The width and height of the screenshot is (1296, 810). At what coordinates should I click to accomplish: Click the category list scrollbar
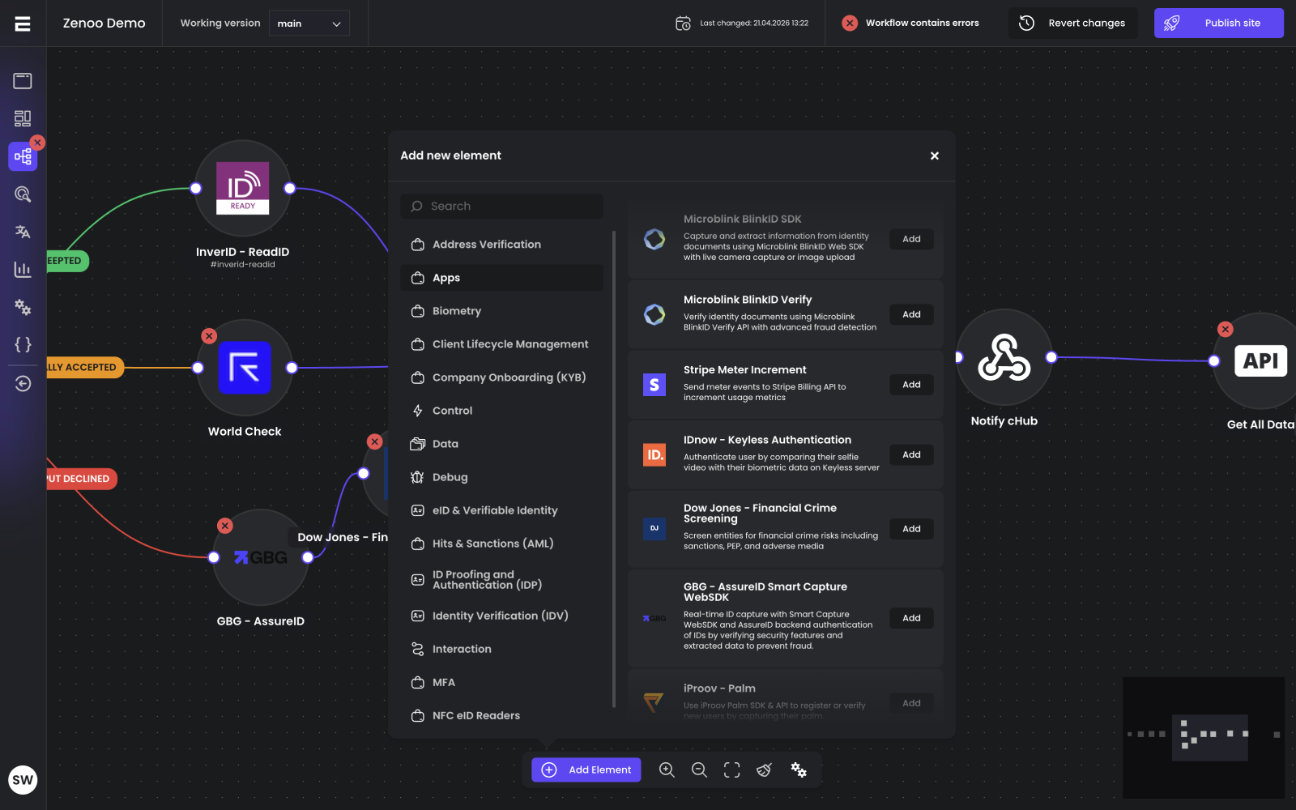(x=614, y=470)
